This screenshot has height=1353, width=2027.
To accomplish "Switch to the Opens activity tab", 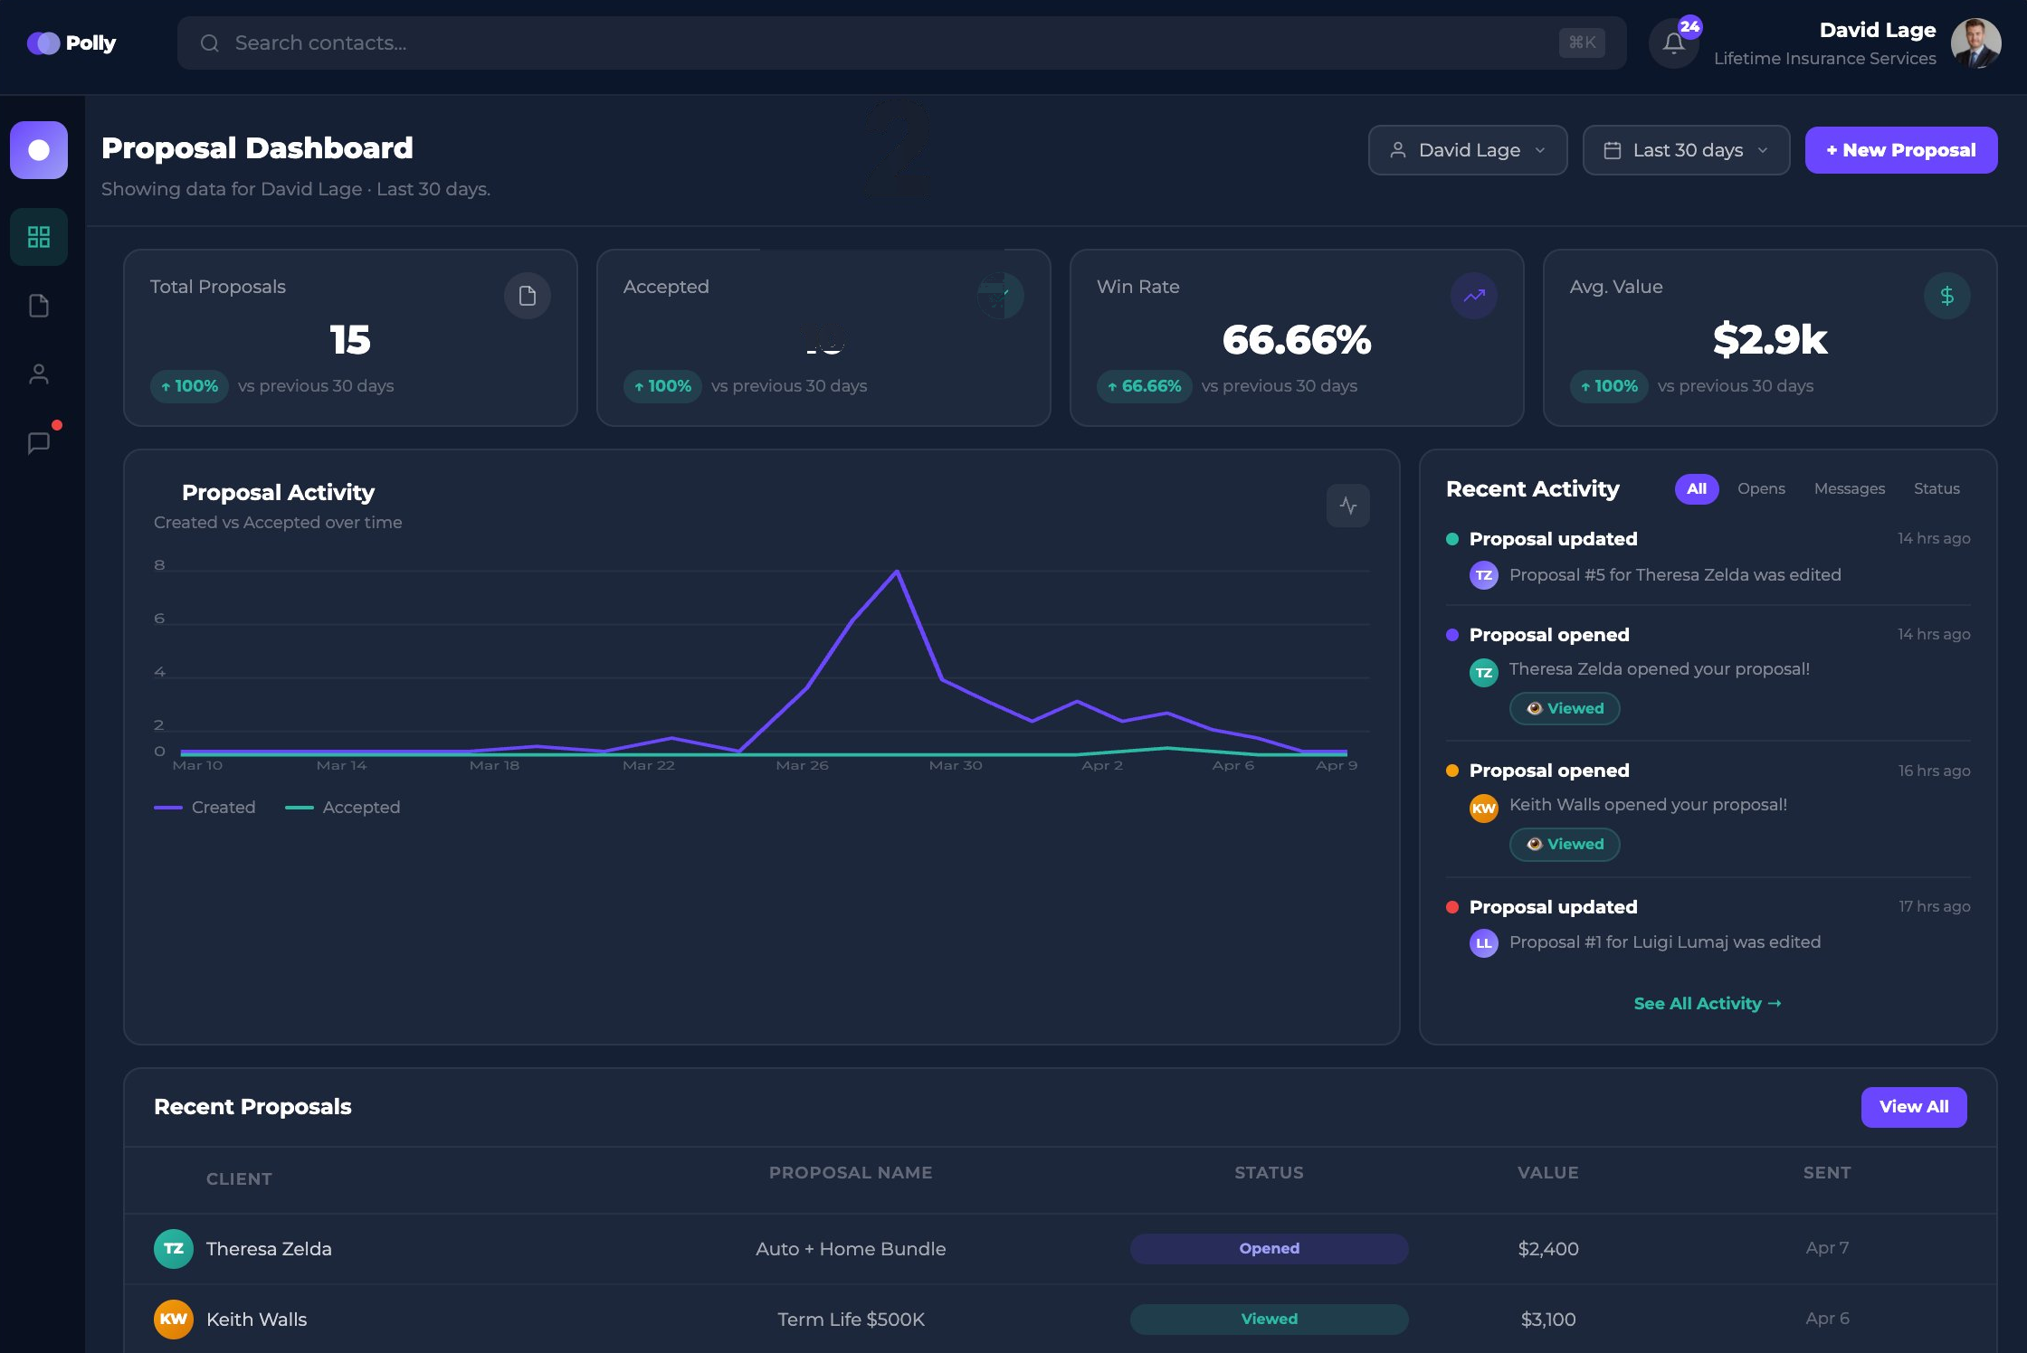I will 1760,488.
